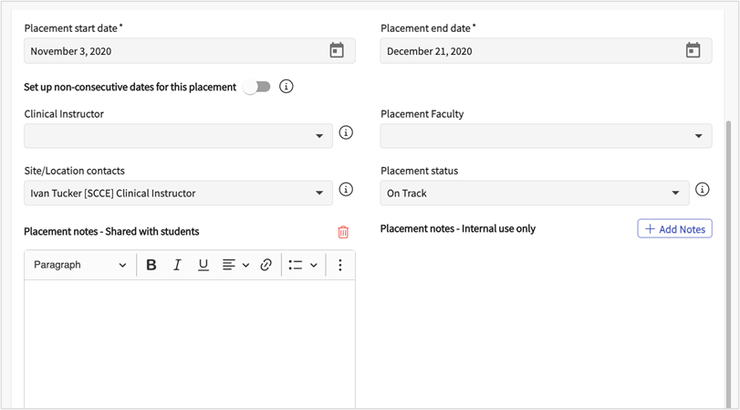This screenshot has width=740, height=410.
Task: Expand the Placement Faculty dropdown
Action: (x=546, y=136)
